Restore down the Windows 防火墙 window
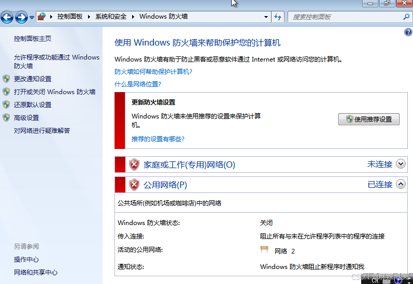Viewport: 413px width, 284px height. pos(387,4)
